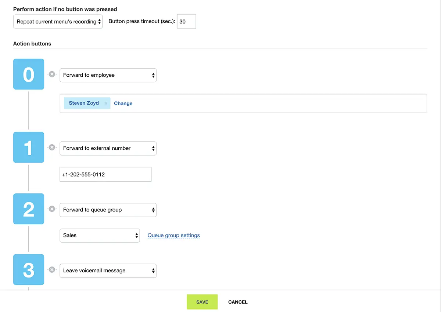The height and width of the screenshot is (312, 441).
Task: Open the 'Repeat current menu's recording' dropdown
Action: (x=58, y=22)
